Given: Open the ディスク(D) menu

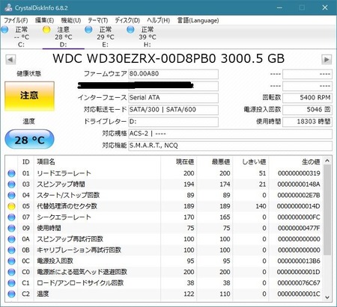Looking at the screenshot, I should coord(127,20).
